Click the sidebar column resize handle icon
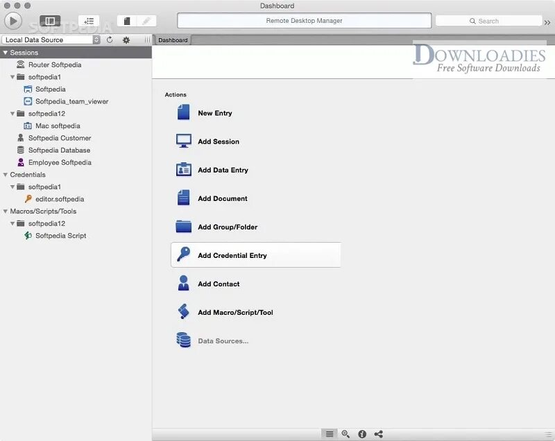Screen dimensions: 555x441 click(x=147, y=40)
